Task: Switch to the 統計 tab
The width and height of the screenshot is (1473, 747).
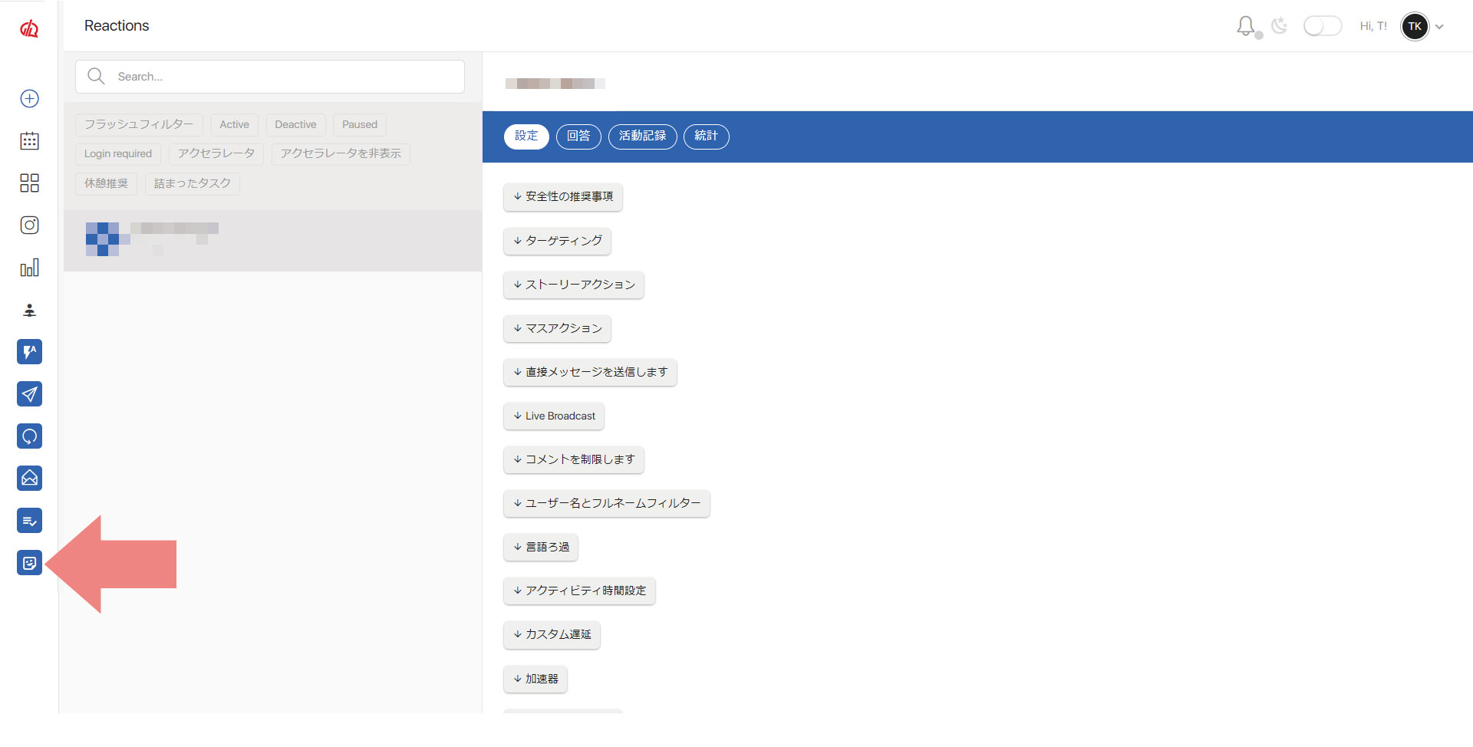Action: [x=706, y=137]
